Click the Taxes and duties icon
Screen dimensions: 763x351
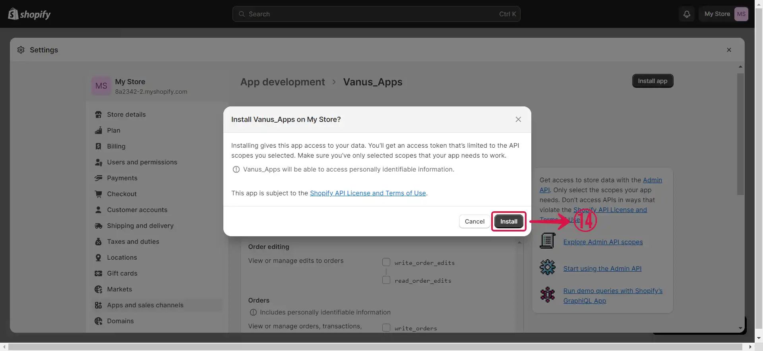coord(98,241)
